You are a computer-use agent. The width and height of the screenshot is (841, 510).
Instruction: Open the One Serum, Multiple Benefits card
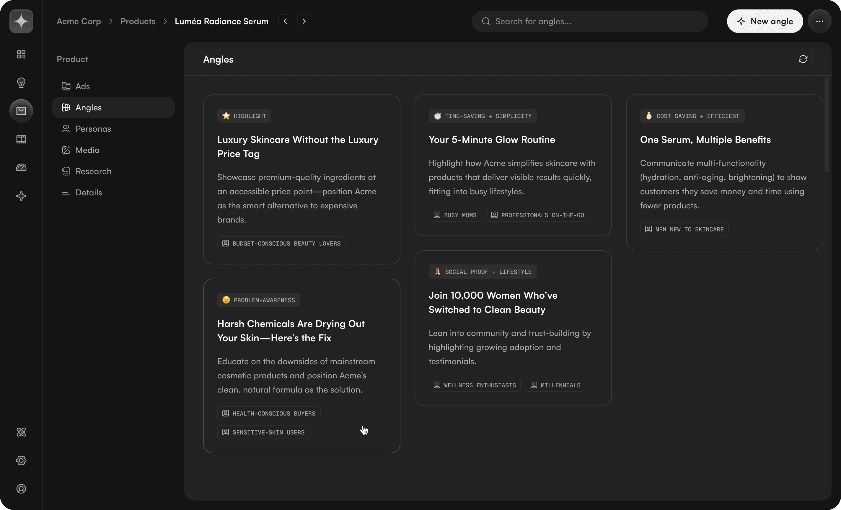[724, 172]
